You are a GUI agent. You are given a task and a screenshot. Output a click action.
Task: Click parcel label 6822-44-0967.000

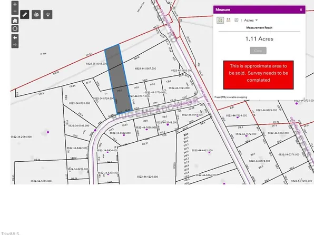tap(145, 68)
